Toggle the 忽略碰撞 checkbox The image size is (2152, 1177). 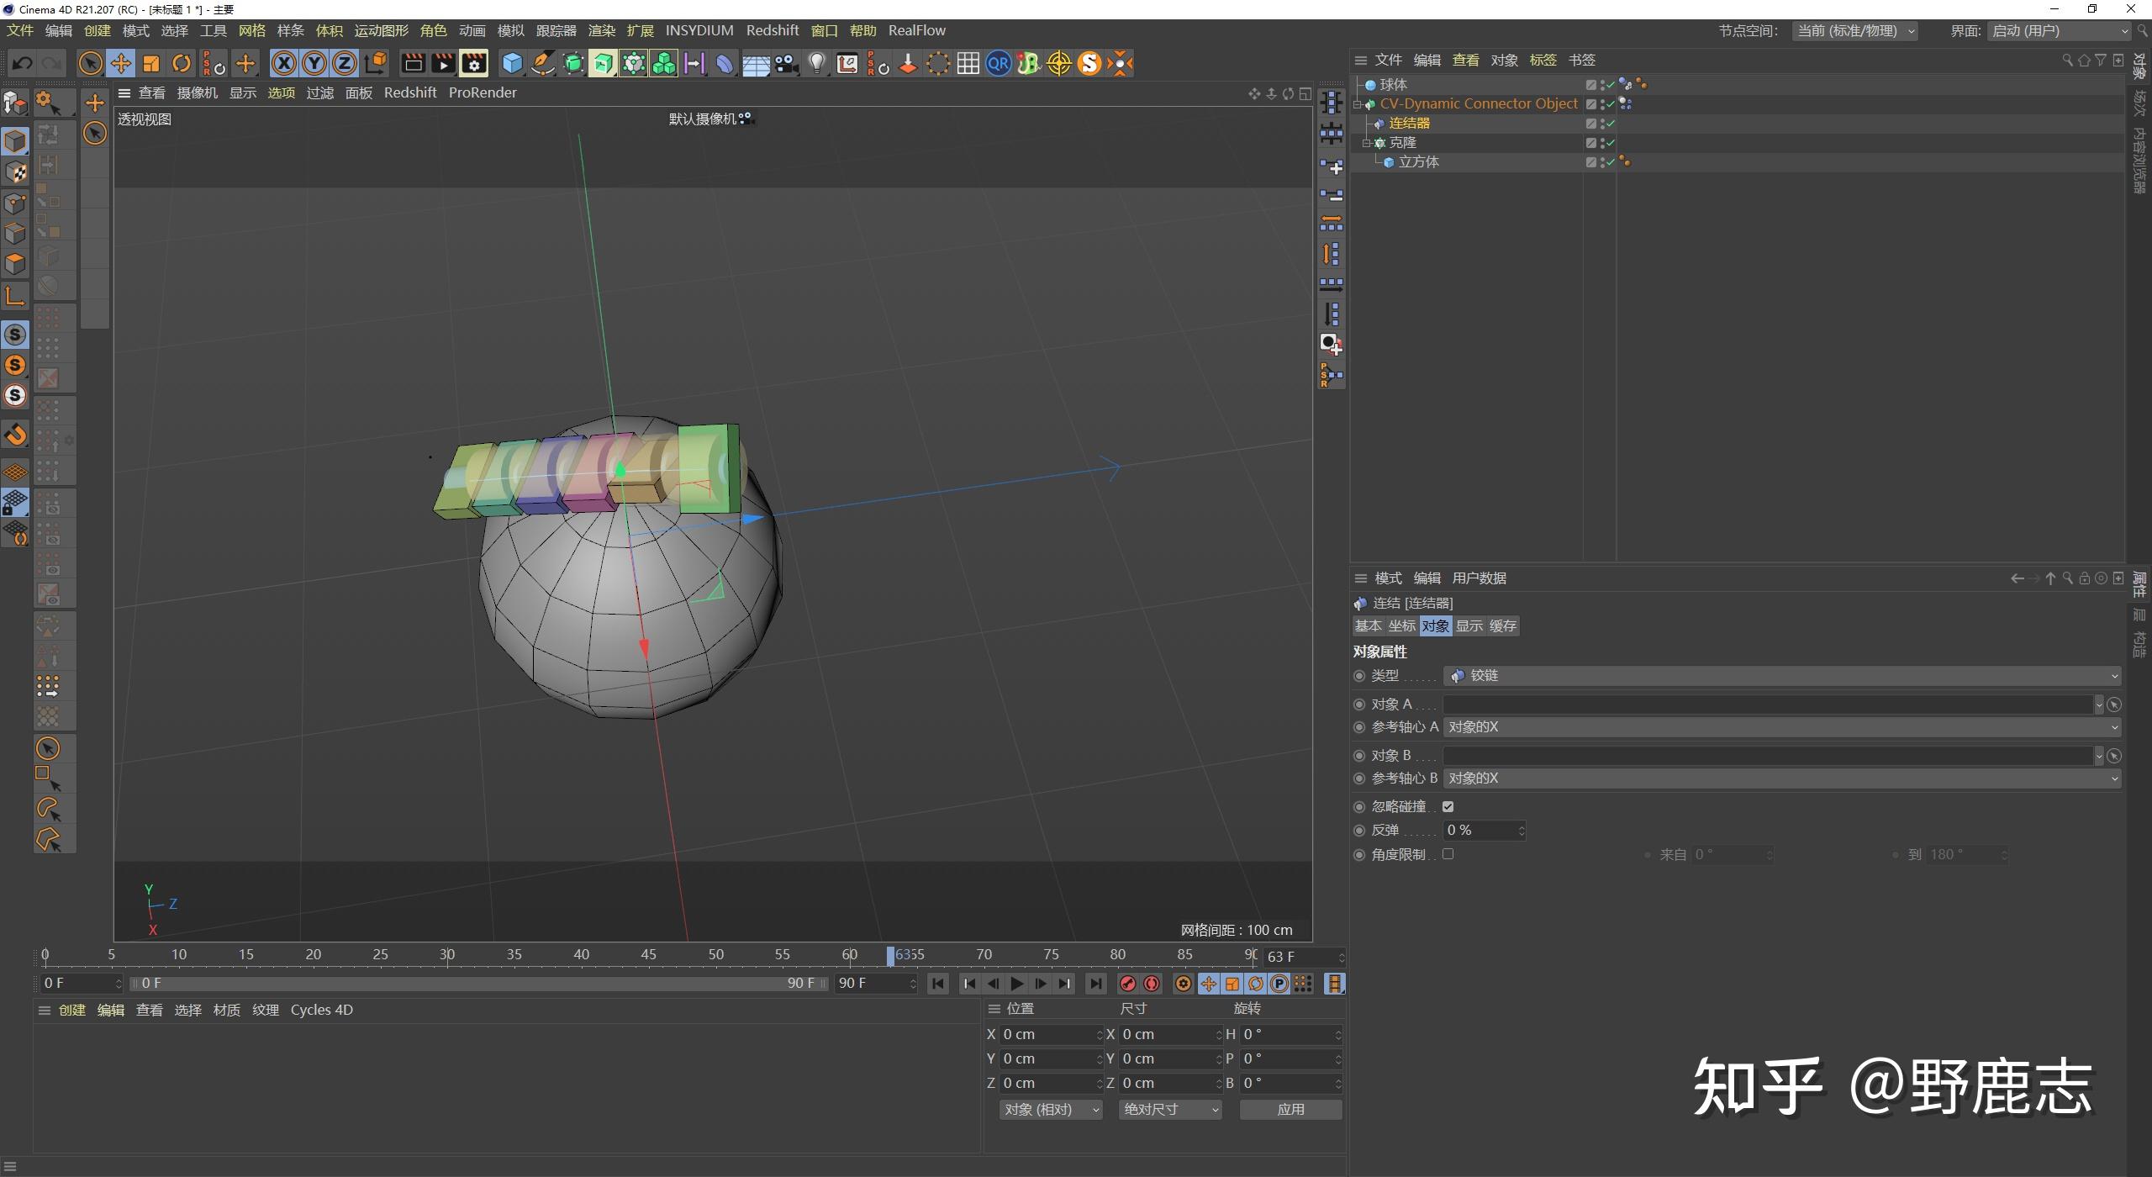[1448, 806]
